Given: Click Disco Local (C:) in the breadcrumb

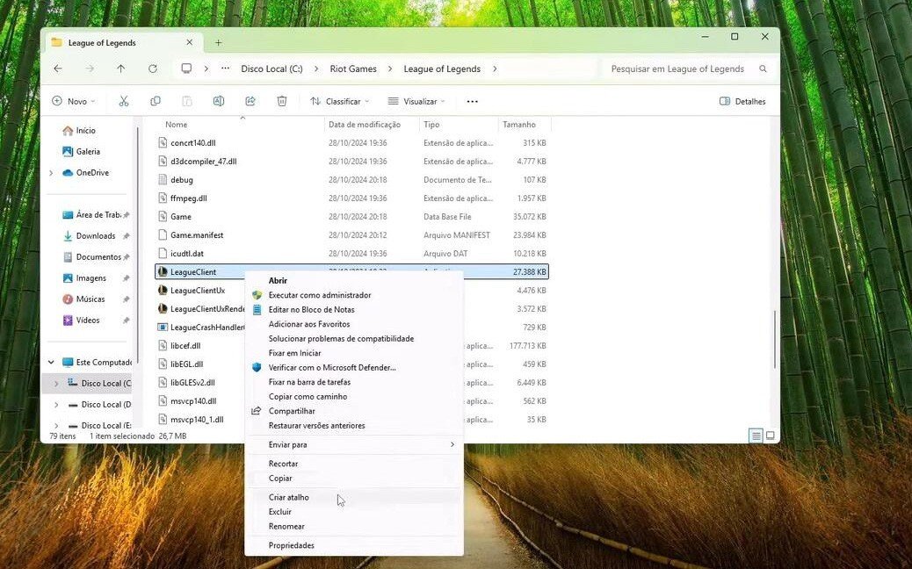Looking at the screenshot, I should coord(271,68).
